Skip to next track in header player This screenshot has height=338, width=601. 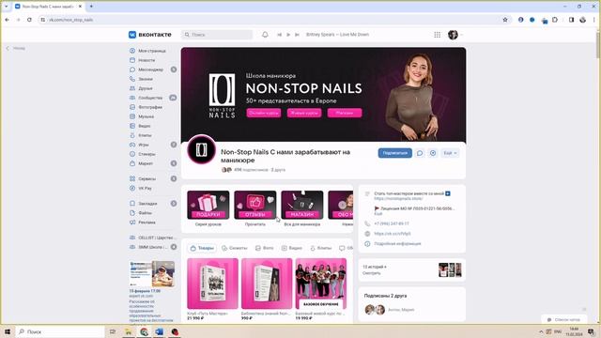[x=297, y=35]
